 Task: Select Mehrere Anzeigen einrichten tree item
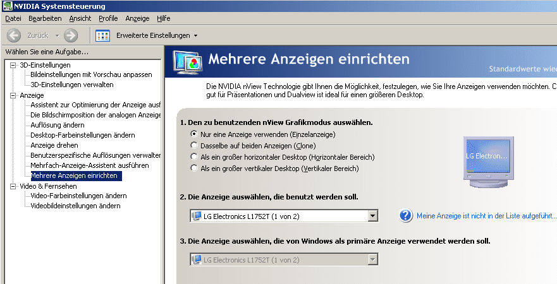(77, 175)
